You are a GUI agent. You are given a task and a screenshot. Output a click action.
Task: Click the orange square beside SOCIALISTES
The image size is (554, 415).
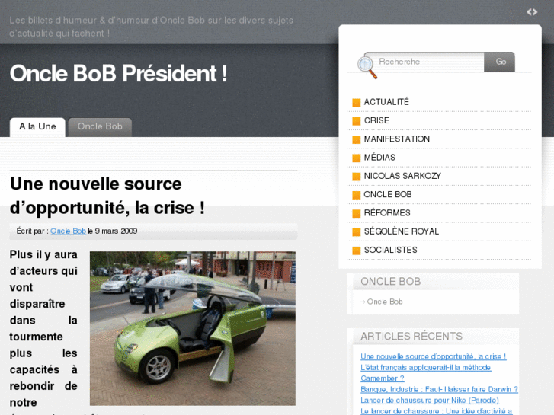click(356, 251)
